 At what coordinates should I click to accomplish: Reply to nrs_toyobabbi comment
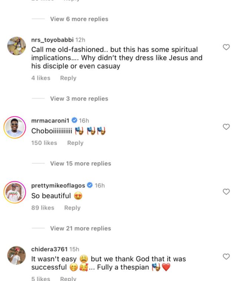click(x=68, y=78)
